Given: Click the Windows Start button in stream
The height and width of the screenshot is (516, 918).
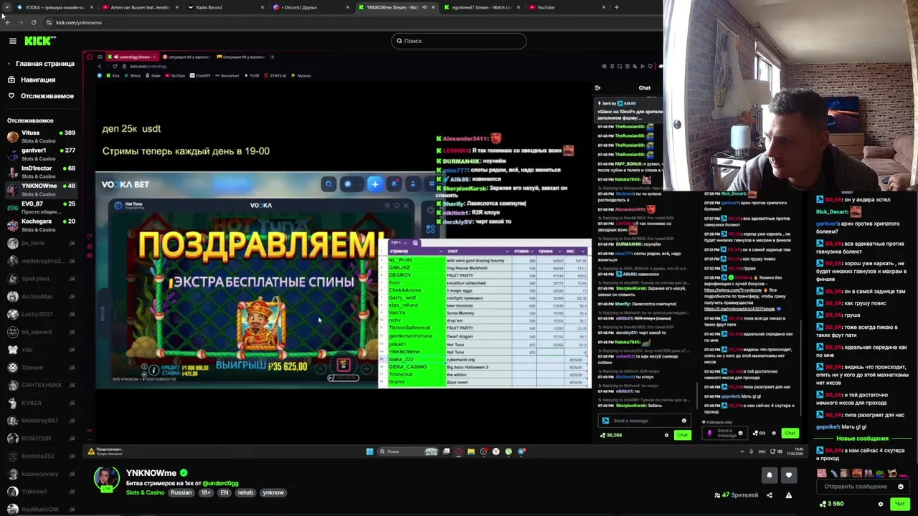Looking at the screenshot, I should 369,451.
